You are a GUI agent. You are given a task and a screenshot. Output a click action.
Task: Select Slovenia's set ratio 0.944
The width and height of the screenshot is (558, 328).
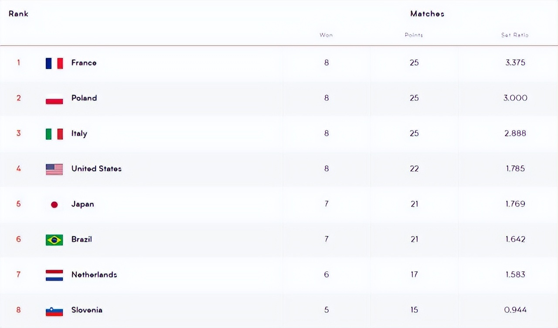(x=515, y=310)
